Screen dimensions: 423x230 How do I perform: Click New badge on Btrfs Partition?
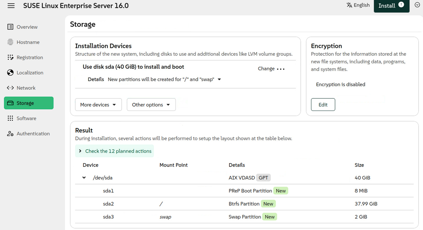pos(268,204)
